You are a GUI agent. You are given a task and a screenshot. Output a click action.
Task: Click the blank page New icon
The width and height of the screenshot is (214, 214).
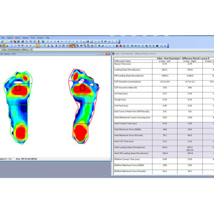click(6, 41)
